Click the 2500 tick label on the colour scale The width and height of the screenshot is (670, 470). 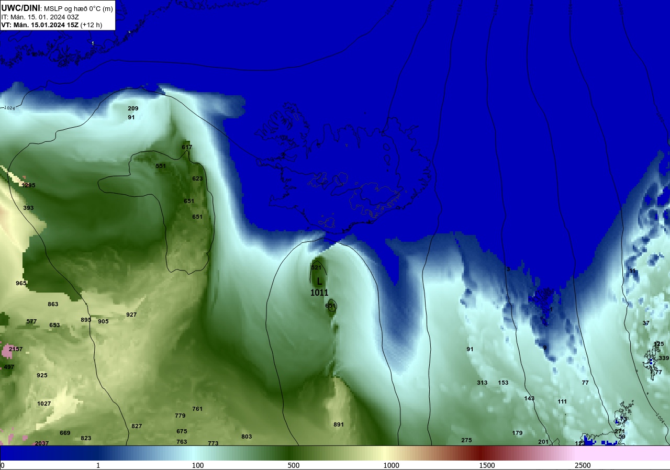pos(583,465)
